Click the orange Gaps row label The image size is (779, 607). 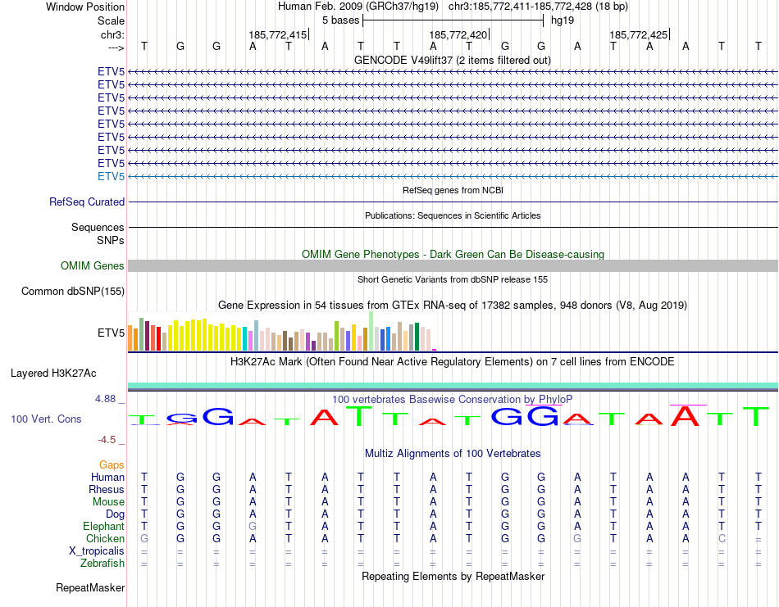[x=112, y=464]
